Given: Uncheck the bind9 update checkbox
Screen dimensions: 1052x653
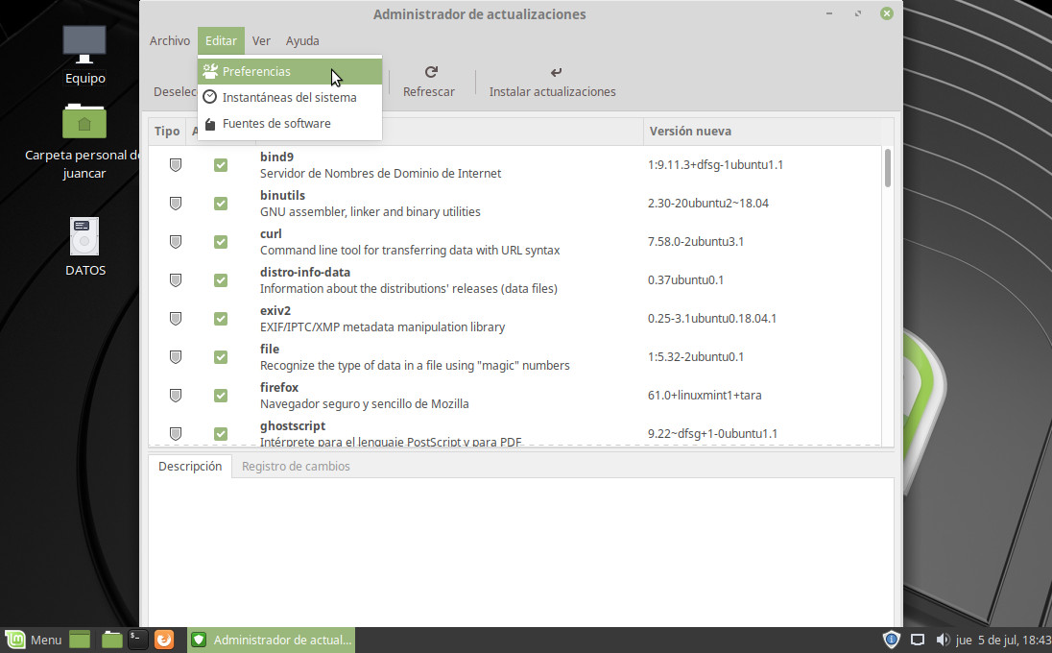Looking at the screenshot, I should coord(221,165).
